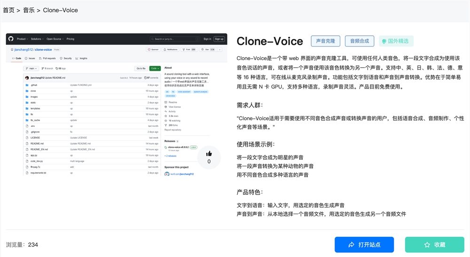Click the clone-voice release tag link

[x=178, y=147]
